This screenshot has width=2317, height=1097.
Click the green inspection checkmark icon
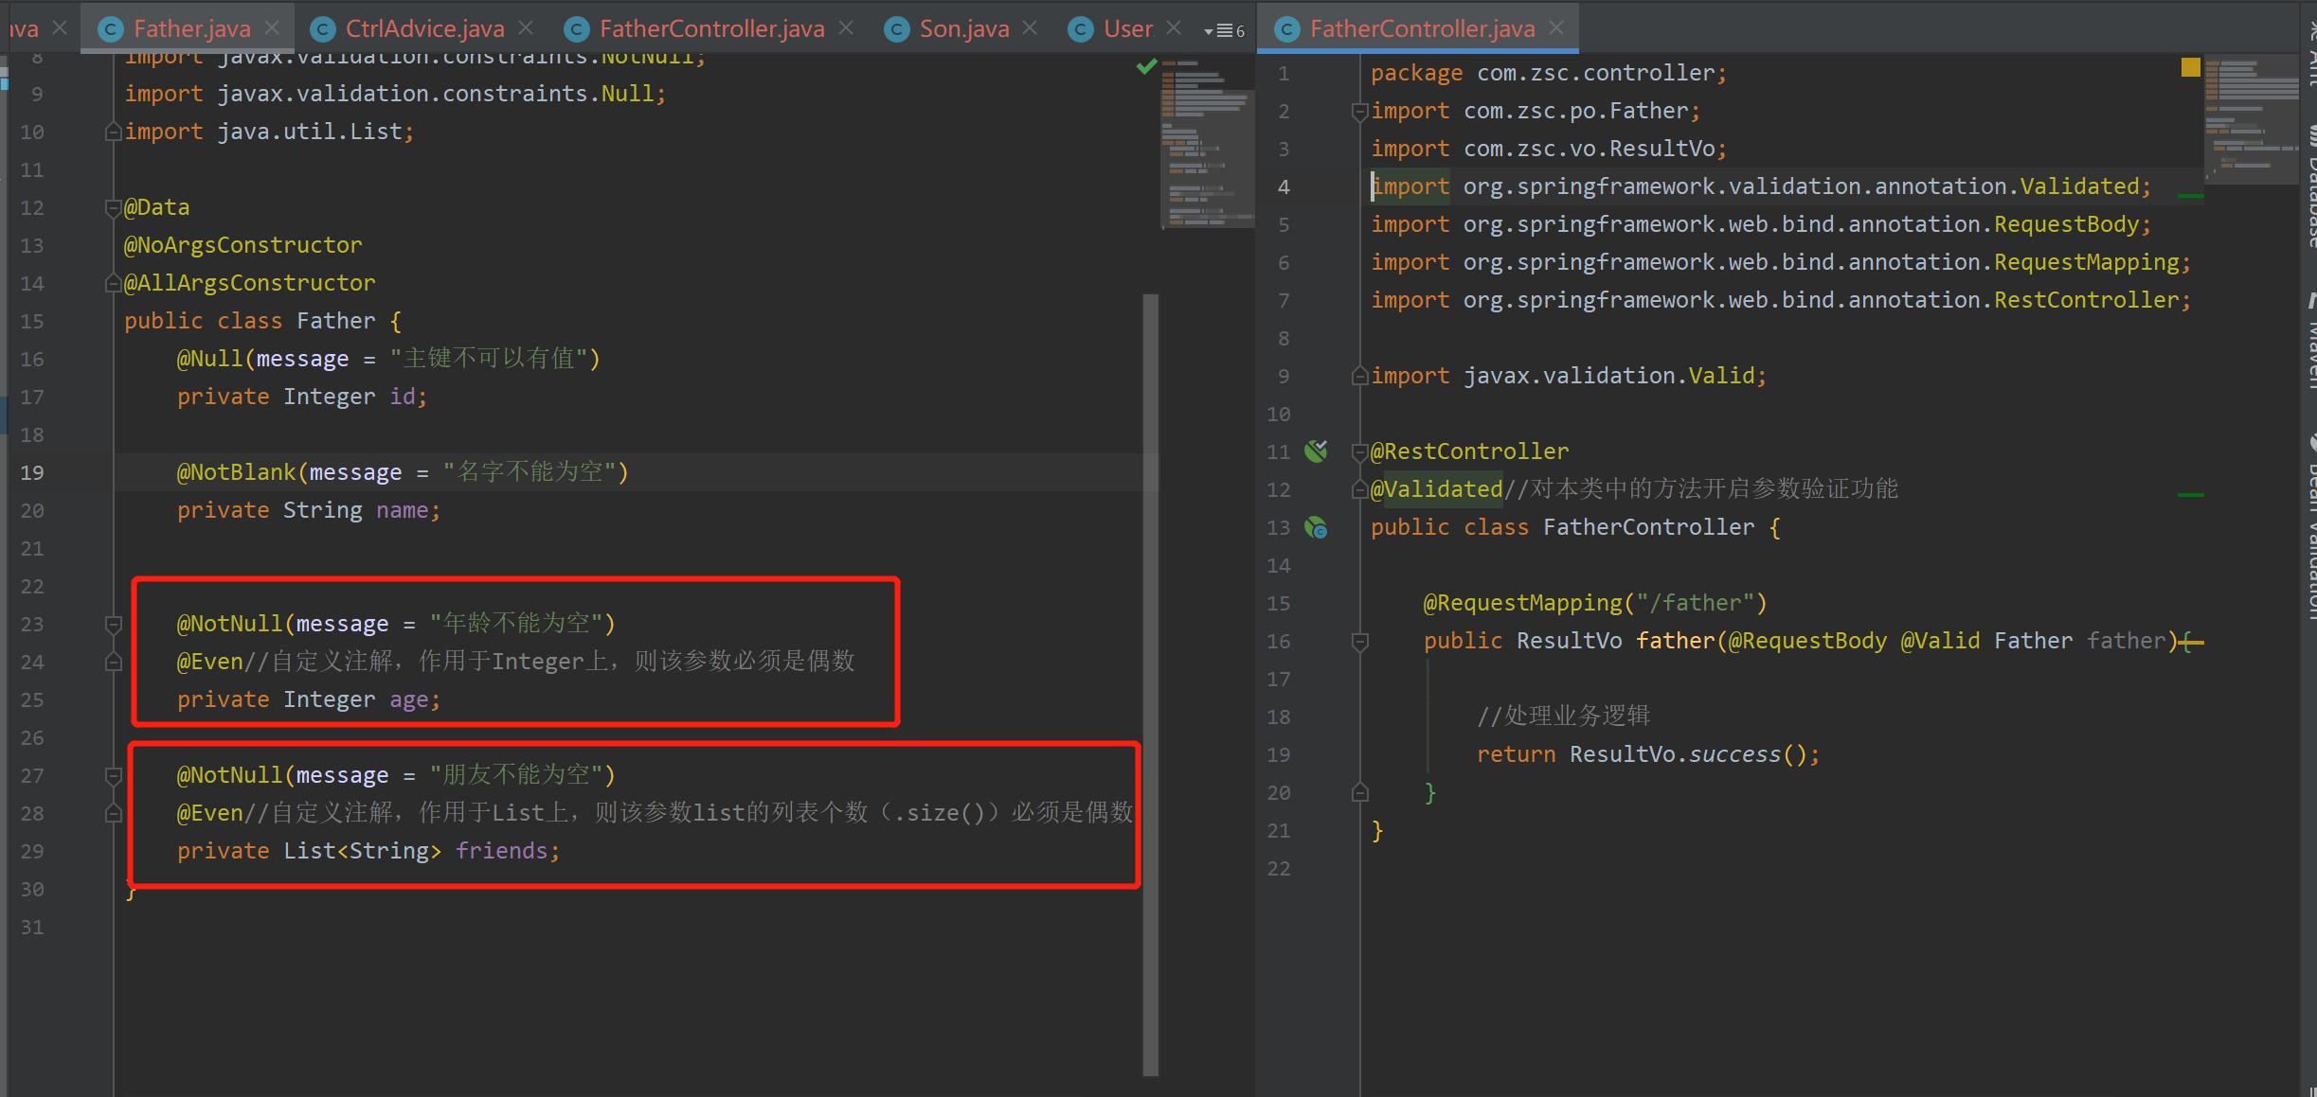(1146, 66)
